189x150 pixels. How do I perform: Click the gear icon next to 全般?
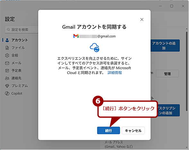click(x=7, y=55)
